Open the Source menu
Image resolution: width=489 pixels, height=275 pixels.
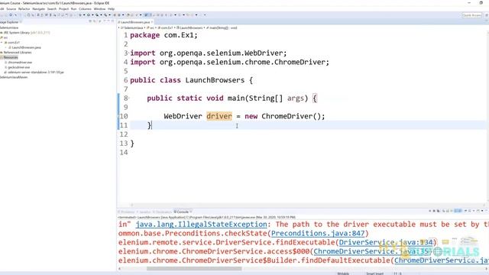coord(11,8)
